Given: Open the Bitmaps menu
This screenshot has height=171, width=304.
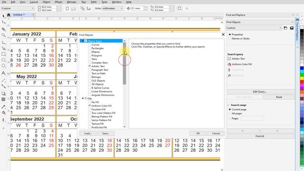Looking at the screenshot, I should (72, 2).
